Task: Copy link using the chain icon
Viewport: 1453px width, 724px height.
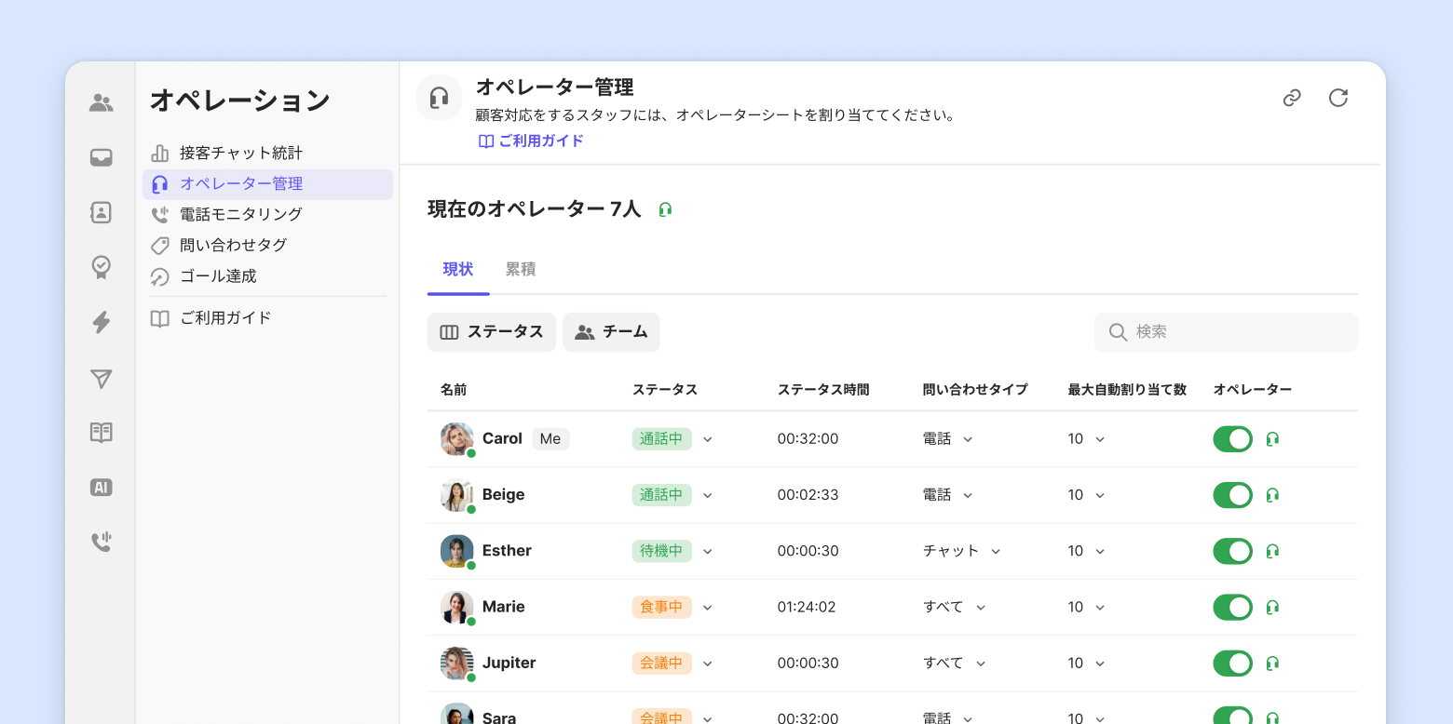Action: click(1291, 98)
